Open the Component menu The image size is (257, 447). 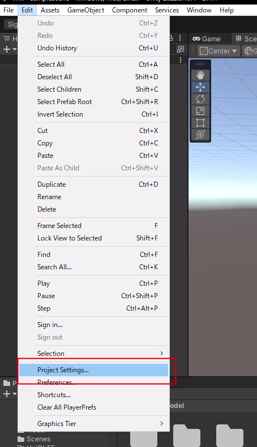point(130,10)
